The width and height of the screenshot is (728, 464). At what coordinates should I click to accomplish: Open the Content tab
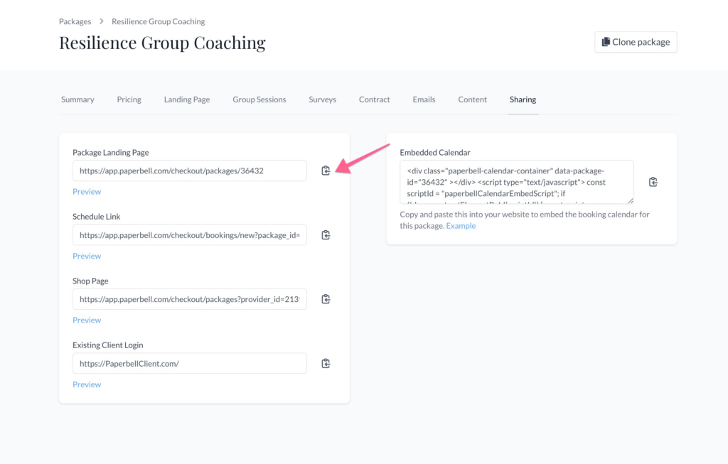tap(472, 99)
